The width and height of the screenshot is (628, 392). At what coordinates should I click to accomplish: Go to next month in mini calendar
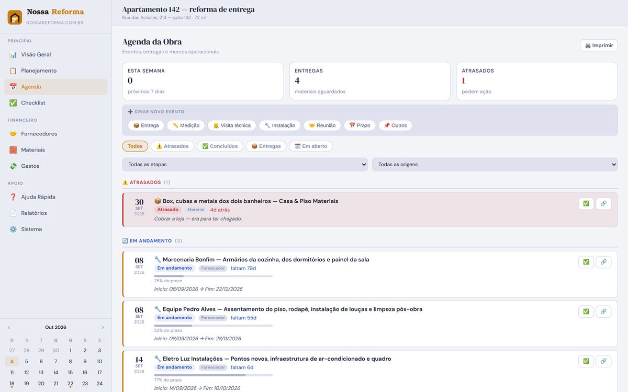coord(103,327)
